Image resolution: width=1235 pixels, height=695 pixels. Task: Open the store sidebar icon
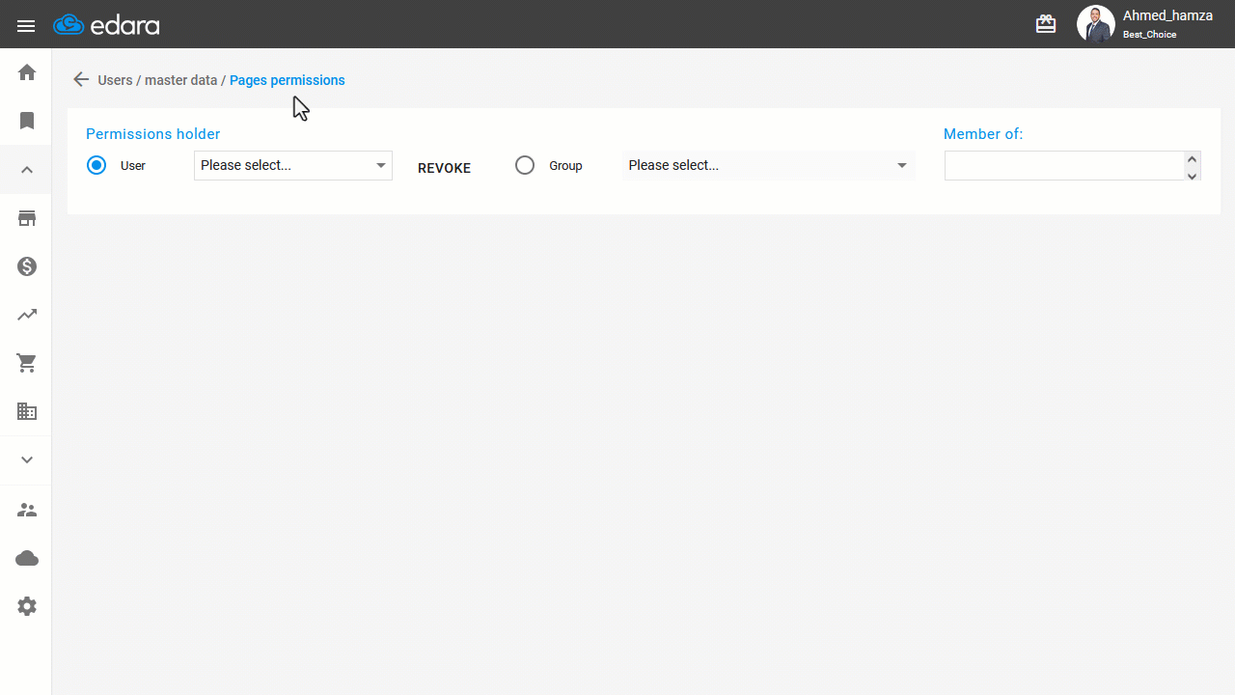click(27, 218)
